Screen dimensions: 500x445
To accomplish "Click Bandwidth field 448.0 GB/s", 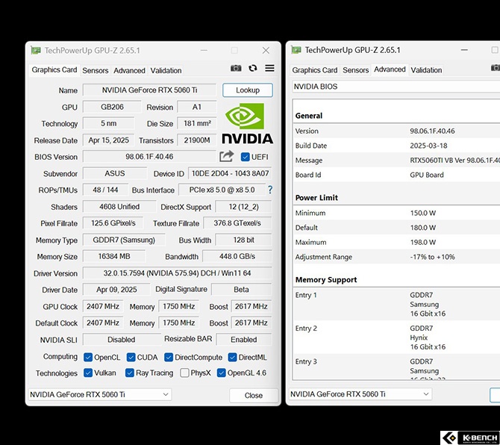I will point(237,257).
